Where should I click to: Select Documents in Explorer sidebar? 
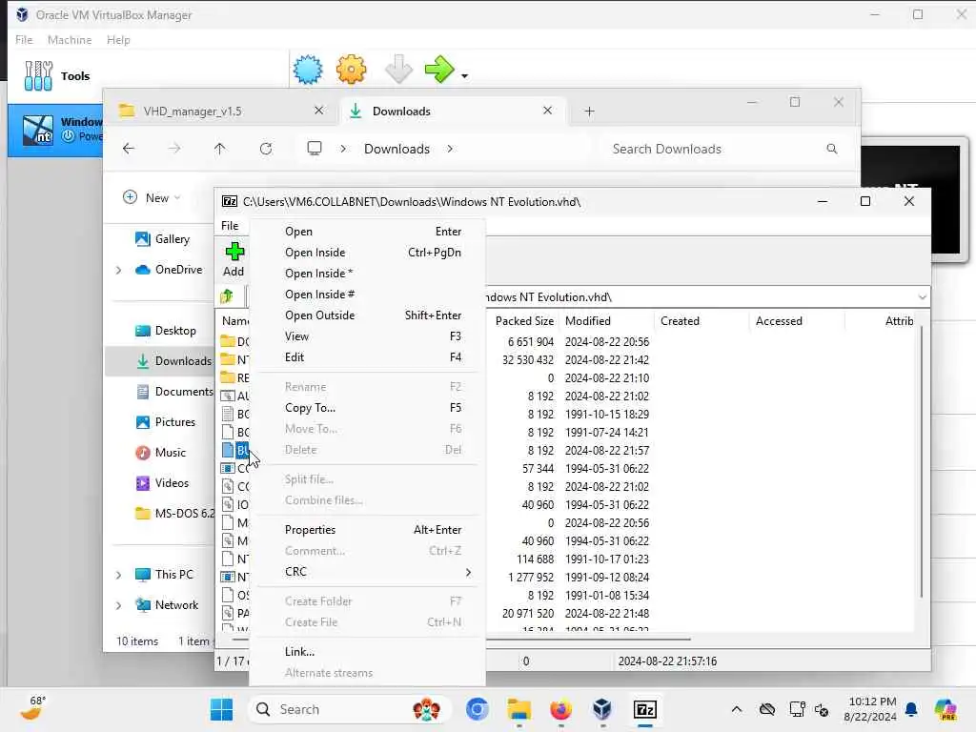click(174, 392)
